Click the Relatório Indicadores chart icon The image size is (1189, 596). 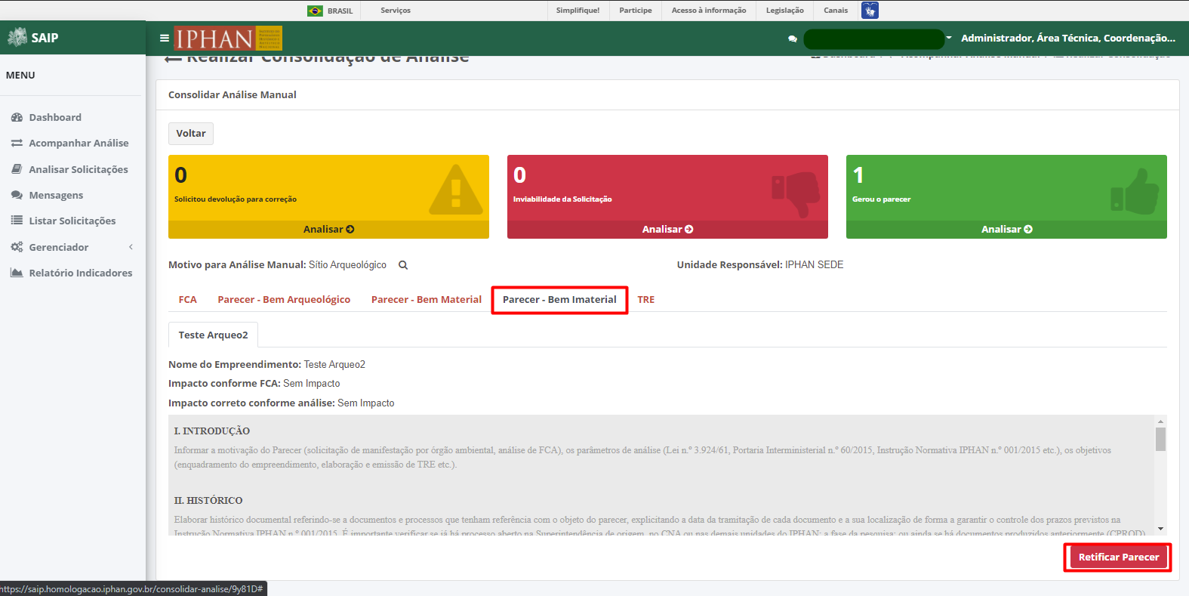click(x=17, y=273)
